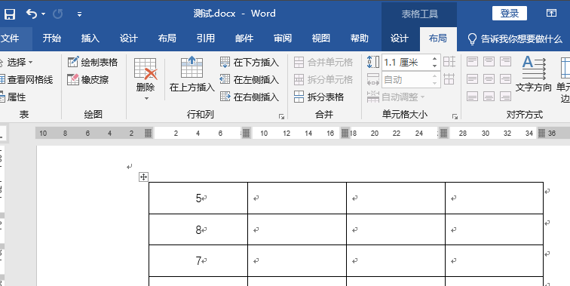Switch to the 引用 tab
Image resolution: width=570 pixels, height=286 pixels.
(x=206, y=38)
